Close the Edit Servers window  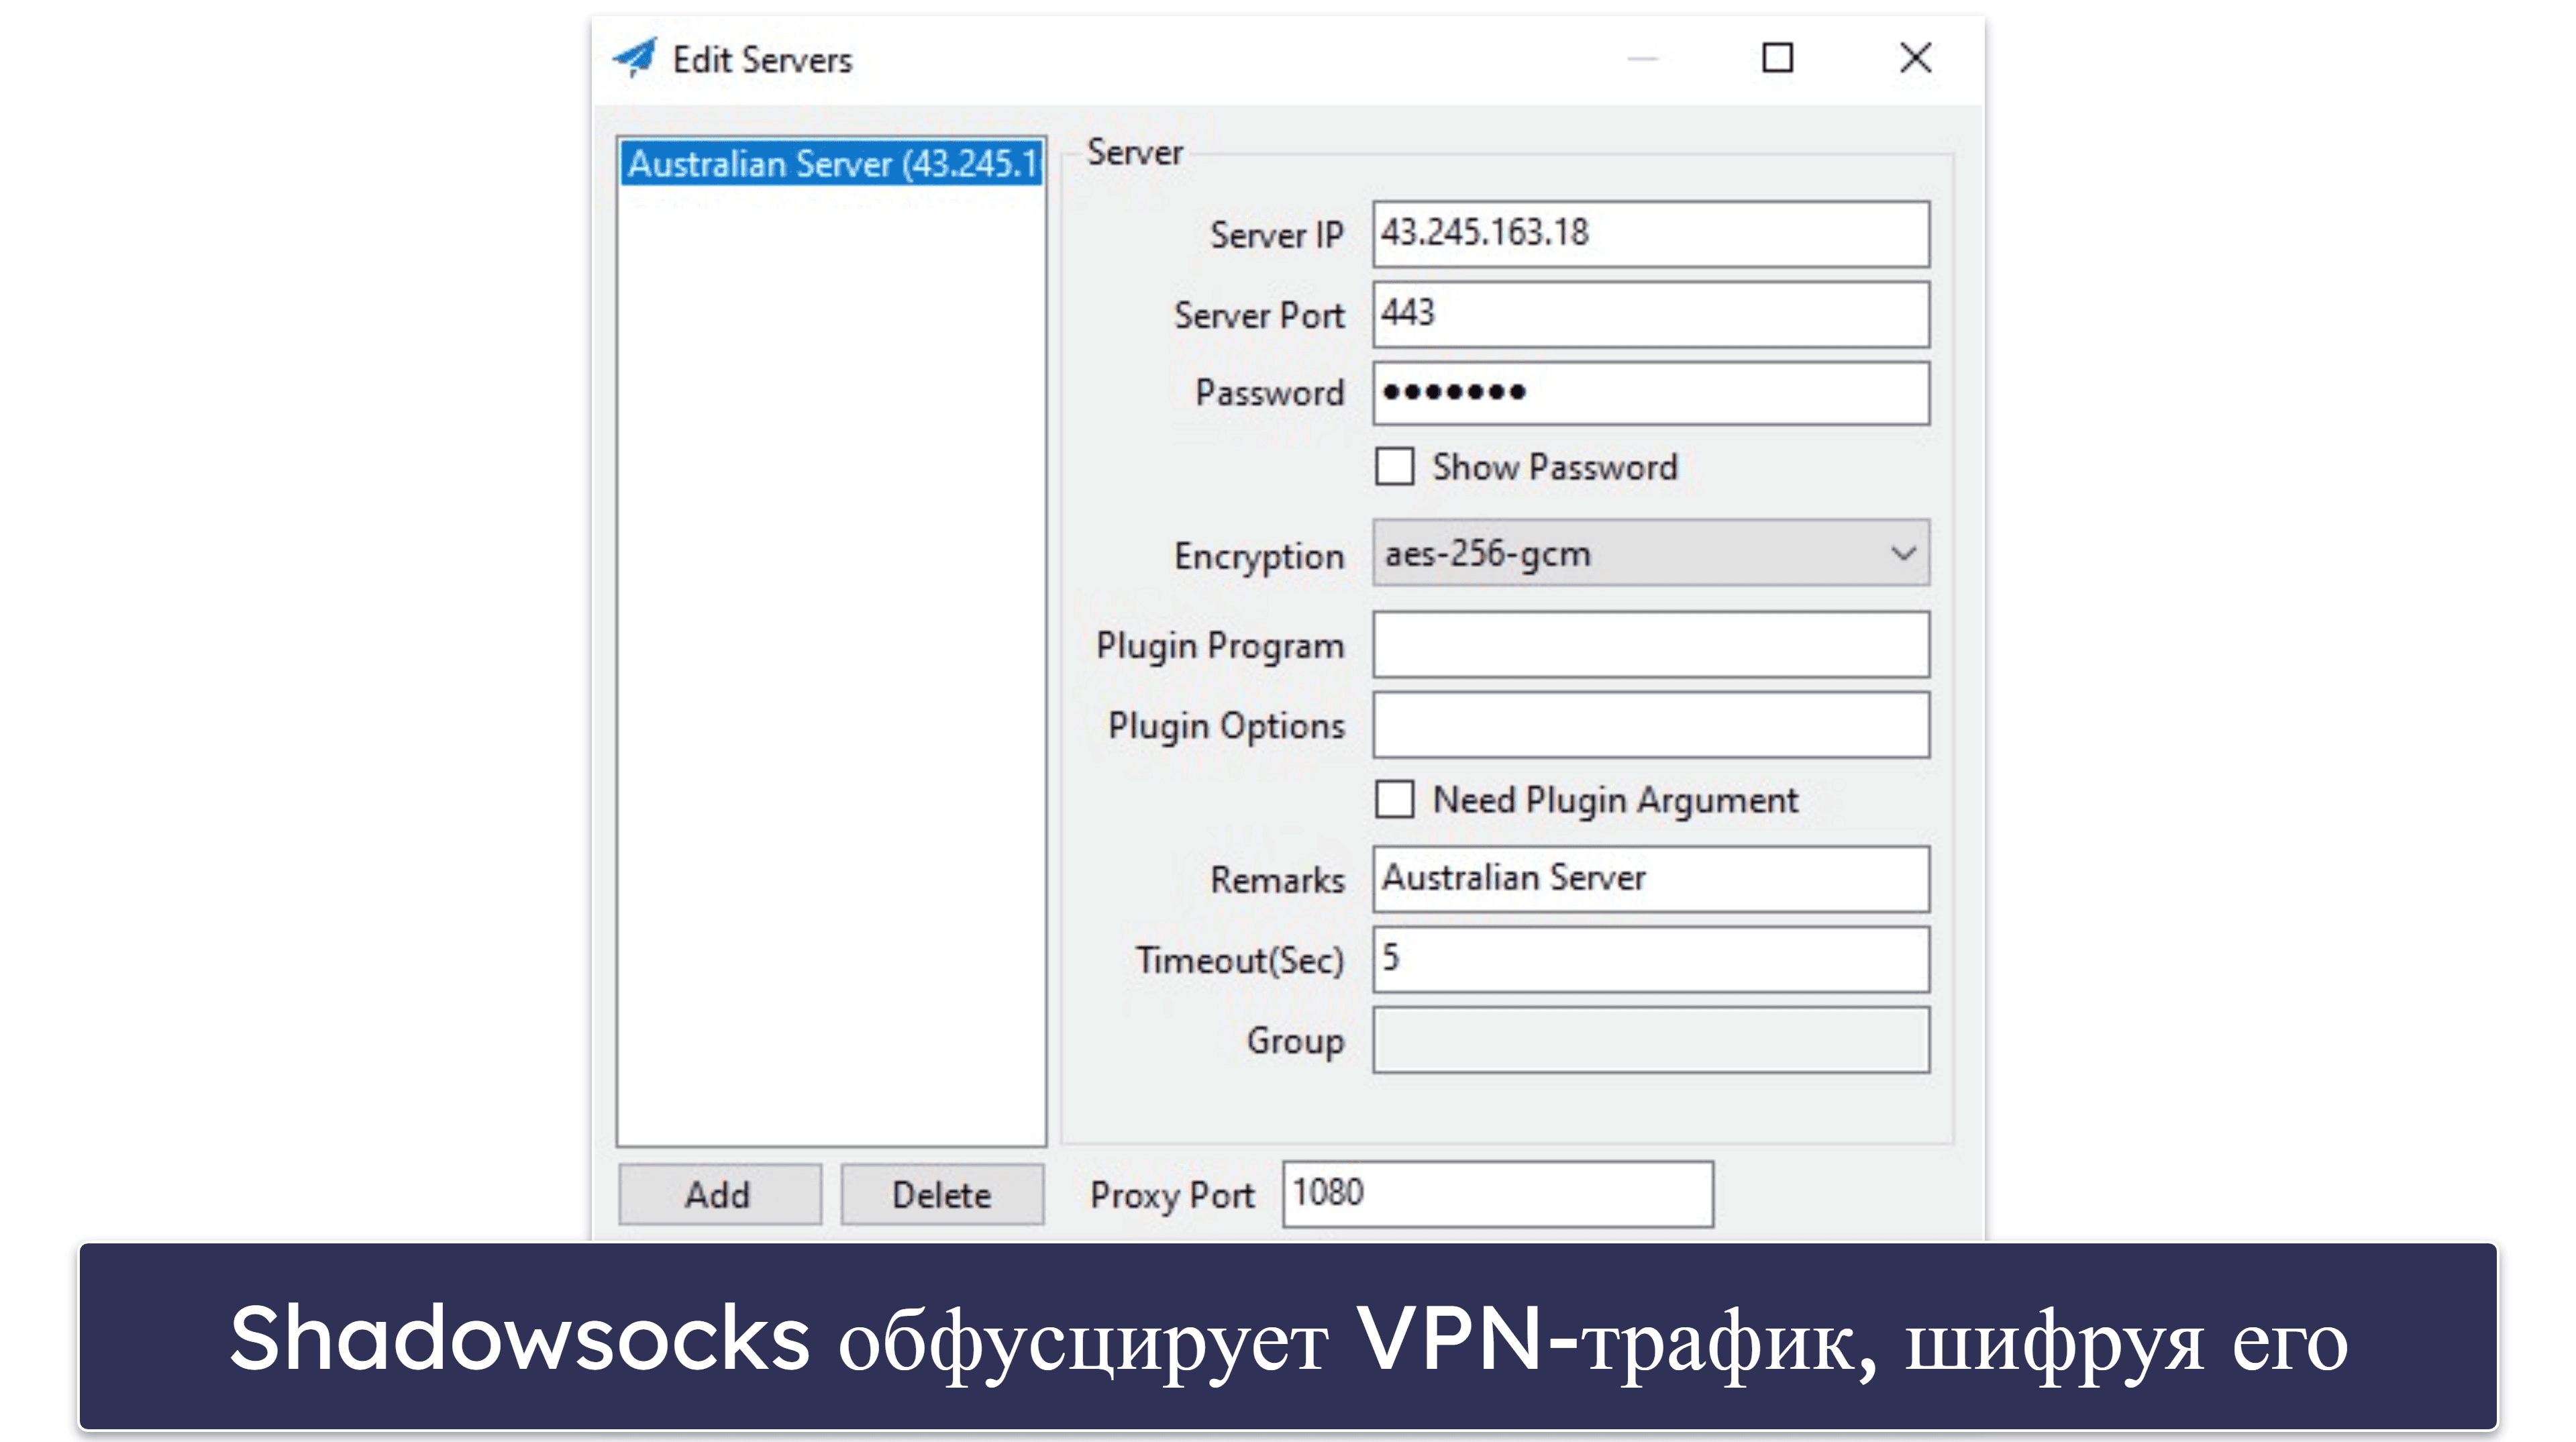pyautogui.click(x=1915, y=58)
